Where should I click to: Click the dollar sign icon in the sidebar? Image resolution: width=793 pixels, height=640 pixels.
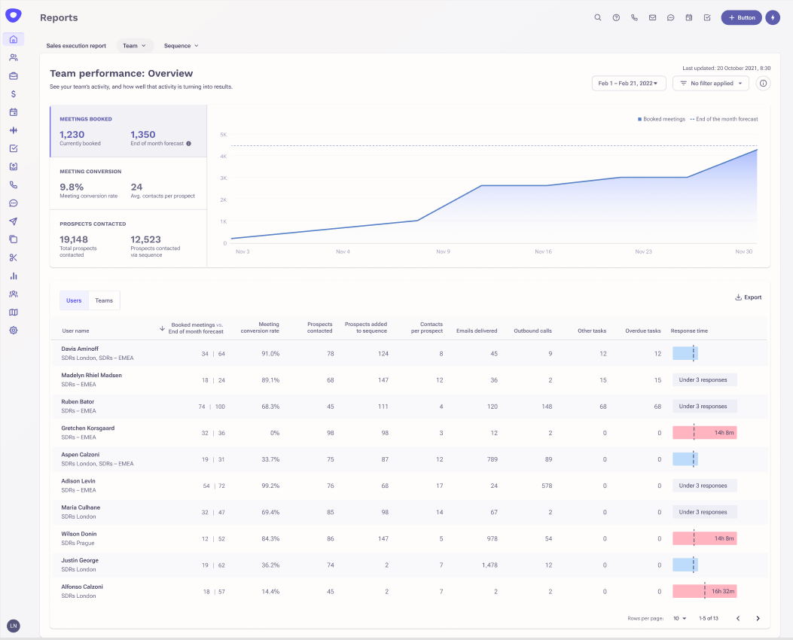pyautogui.click(x=14, y=94)
